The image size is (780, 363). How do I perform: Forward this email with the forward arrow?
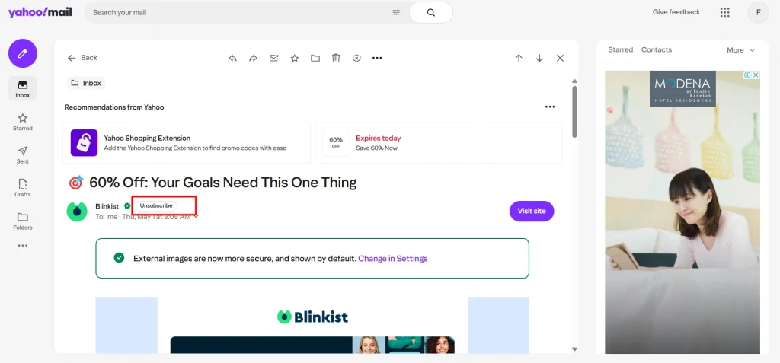pyautogui.click(x=254, y=58)
